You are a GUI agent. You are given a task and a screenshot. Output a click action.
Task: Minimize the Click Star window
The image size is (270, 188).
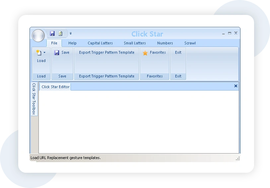pos(223,33)
